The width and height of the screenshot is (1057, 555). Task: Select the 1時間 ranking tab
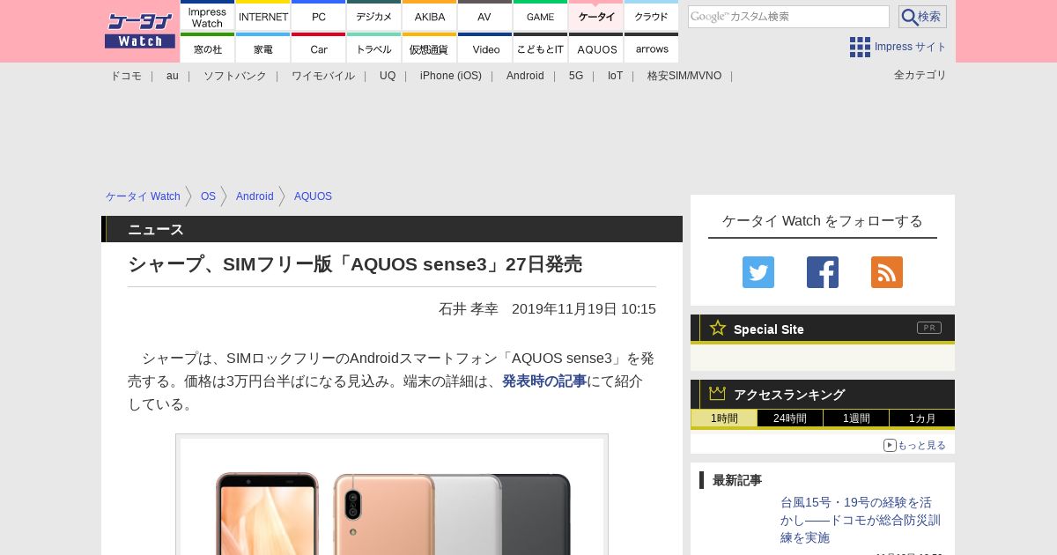724,418
